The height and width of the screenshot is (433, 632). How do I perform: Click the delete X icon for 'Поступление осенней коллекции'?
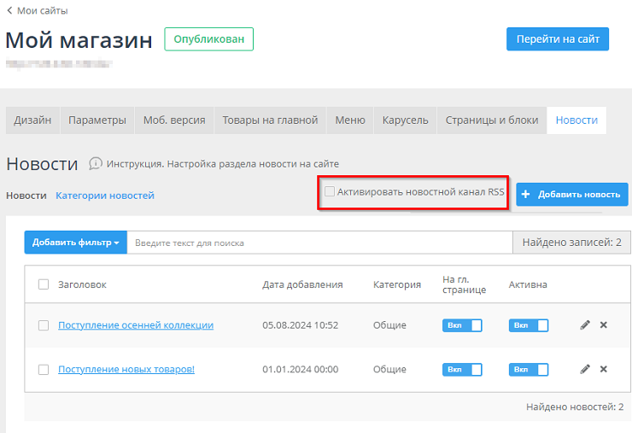pos(604,325)
